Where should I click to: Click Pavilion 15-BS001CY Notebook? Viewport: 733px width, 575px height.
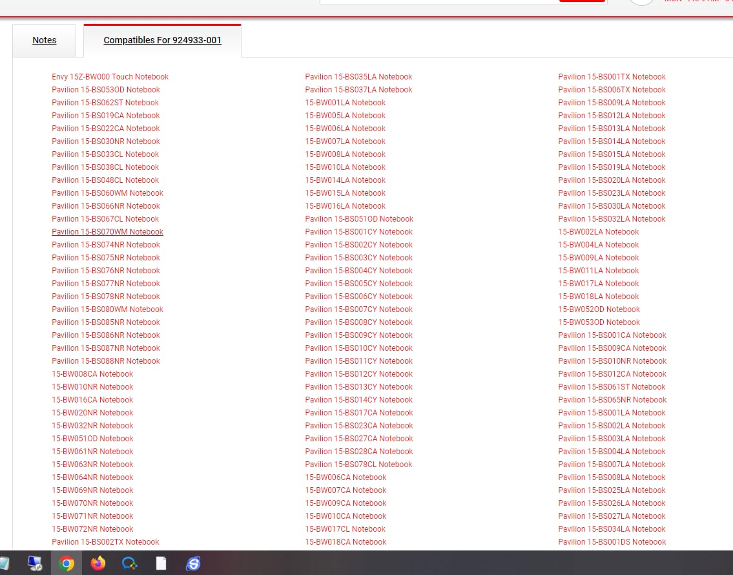(x=358, y=232)
